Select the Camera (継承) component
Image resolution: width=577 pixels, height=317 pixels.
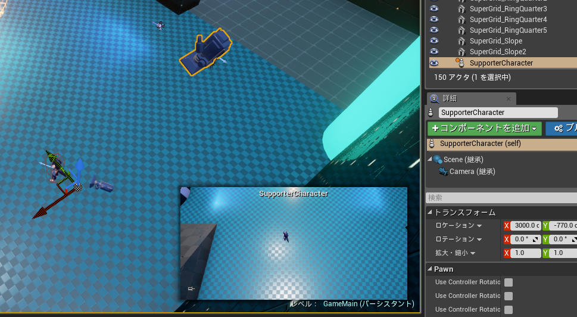click(472, 171)
